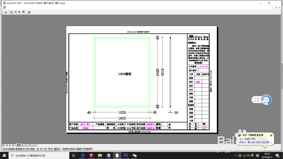This screenshot has width=283, height=159.
Task: Click the orange-dot tray status icon
Action: [240, 156]
